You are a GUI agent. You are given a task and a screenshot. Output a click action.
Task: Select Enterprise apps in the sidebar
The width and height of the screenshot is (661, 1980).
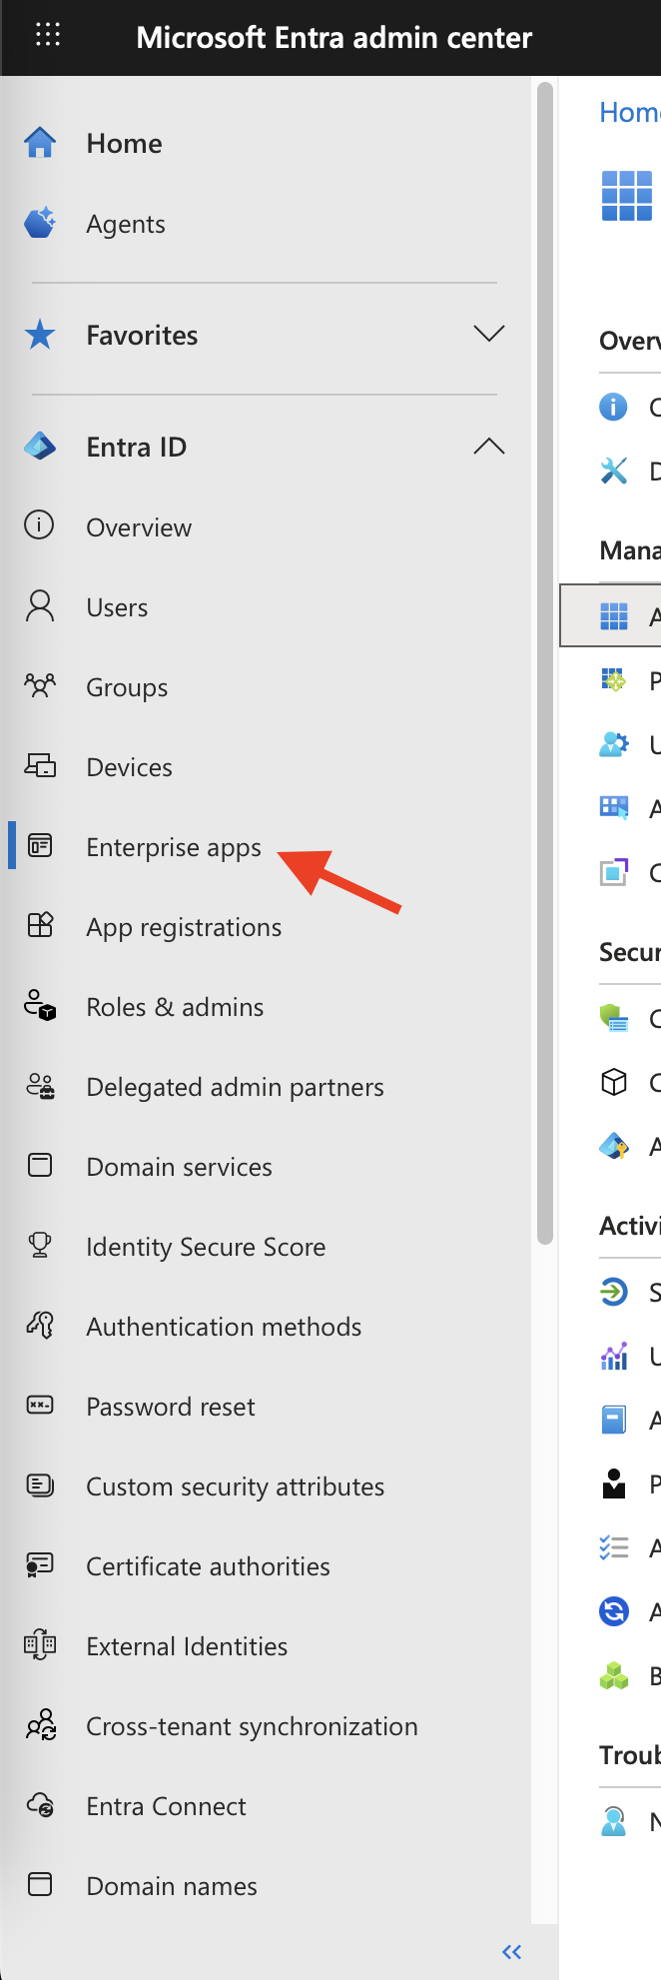[172, 846]
